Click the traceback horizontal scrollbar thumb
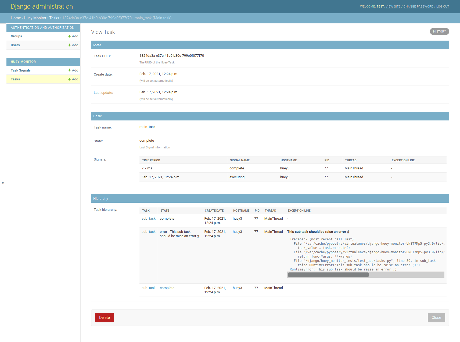The width and height of the screenshot is (460, 342). pos(328,275)
